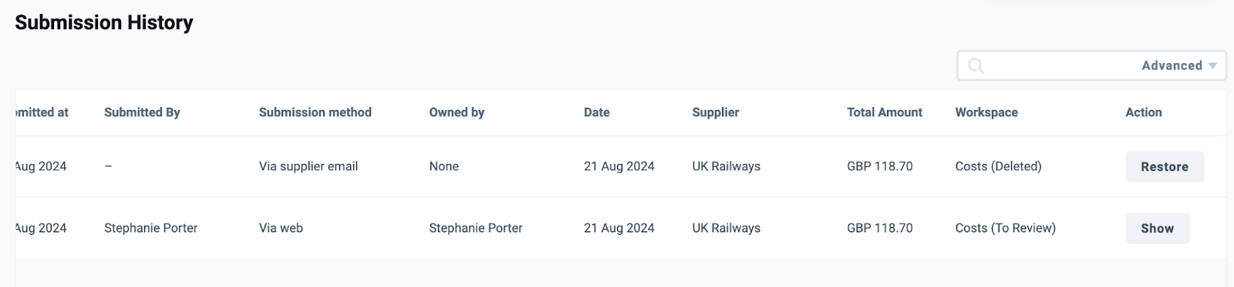Viewport: 1234px width, 287px height.
Task: Click Stephanie Porter in Owned by column
Action: [476, 228]
